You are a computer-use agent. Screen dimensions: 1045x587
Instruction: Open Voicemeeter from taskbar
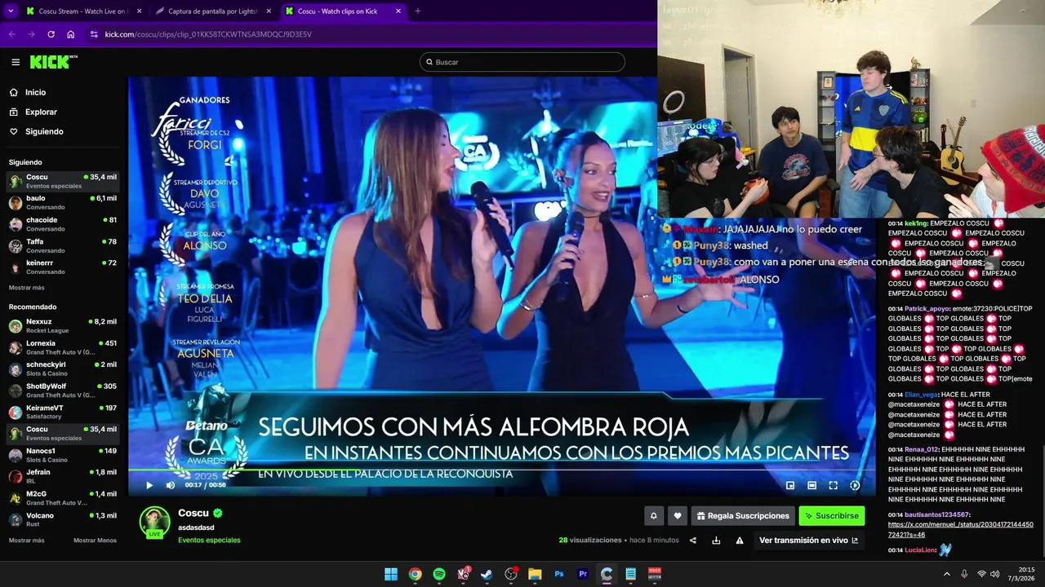point(655,574)
